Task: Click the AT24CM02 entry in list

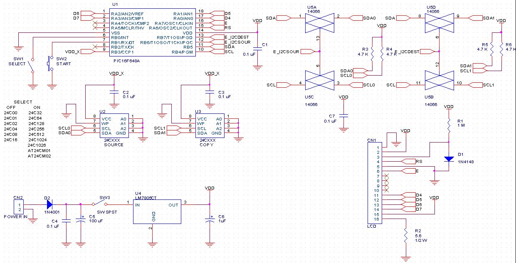Action: pos(39,156)
